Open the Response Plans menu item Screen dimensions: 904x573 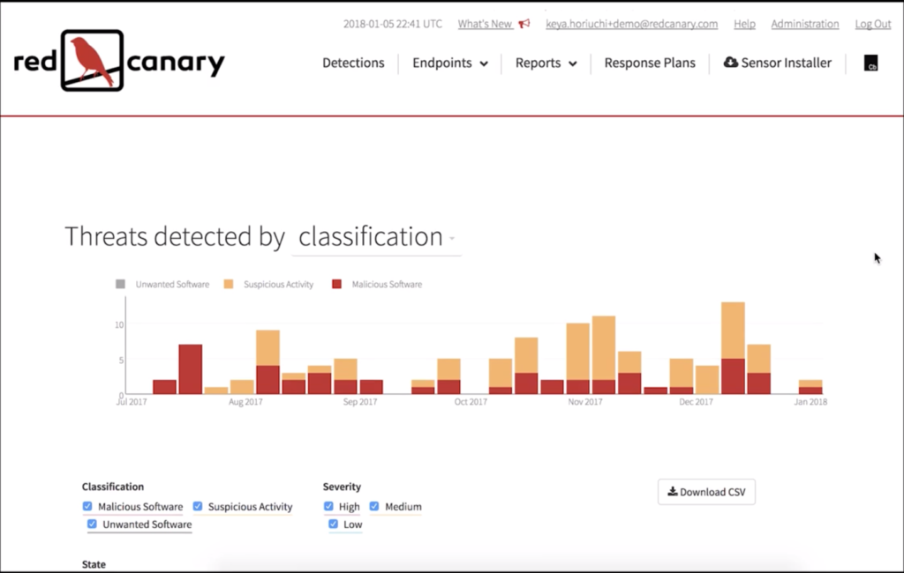point(649,63)
